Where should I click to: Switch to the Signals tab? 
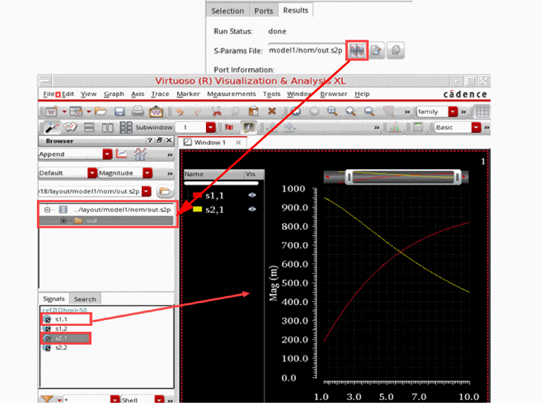[x=54, y=299]
